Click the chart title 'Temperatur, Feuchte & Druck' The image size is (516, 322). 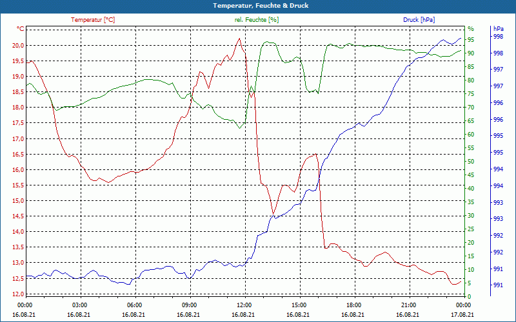tap(261, 6)
